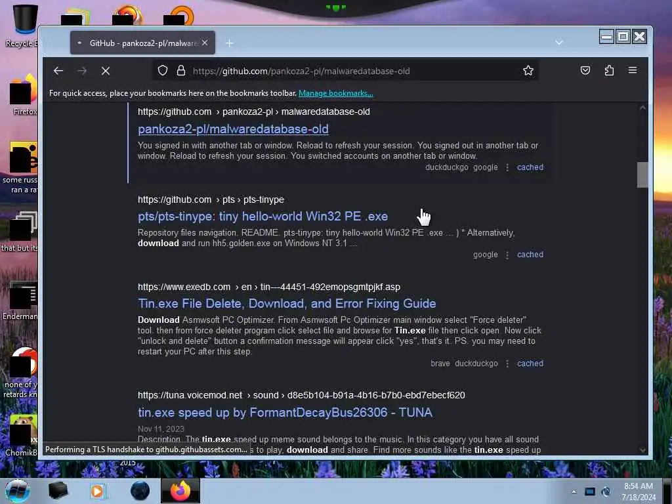Screen dimensions: 672x504
Task: Open the Enderman desktop icon
Action: [20, 301]
